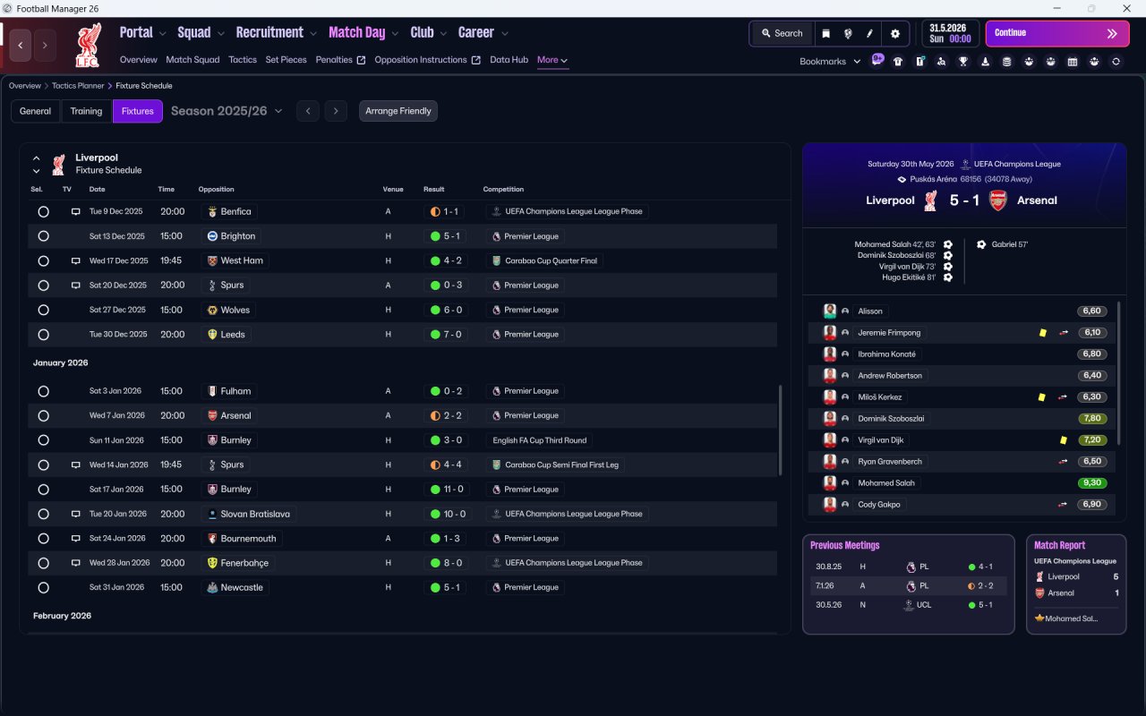1146x716 pixels.
Task: Click the pencil notes icon in top bar
Action: [x=869, y=33]
